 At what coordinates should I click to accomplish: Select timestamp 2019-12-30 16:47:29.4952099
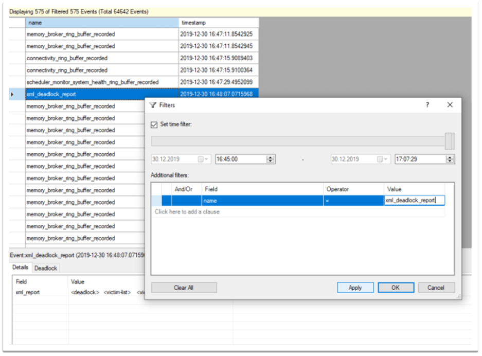pos(218,82)
